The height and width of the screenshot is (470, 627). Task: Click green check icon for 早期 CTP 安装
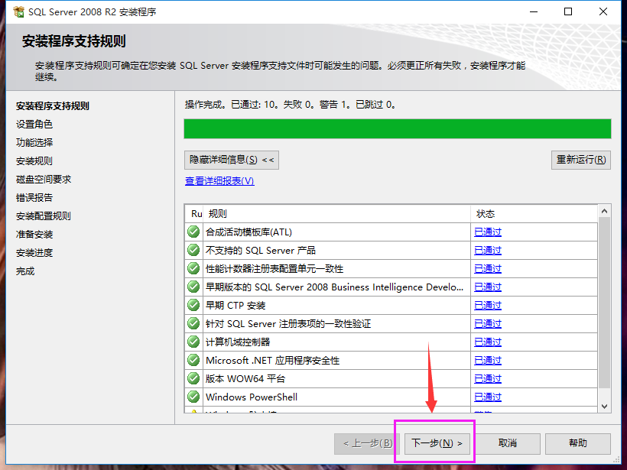click(x=193, y=306)
